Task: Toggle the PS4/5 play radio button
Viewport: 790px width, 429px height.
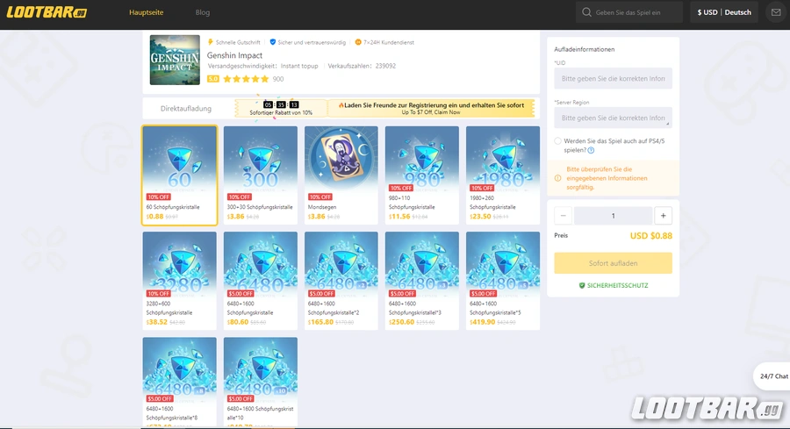Action: tap(558, 141)
